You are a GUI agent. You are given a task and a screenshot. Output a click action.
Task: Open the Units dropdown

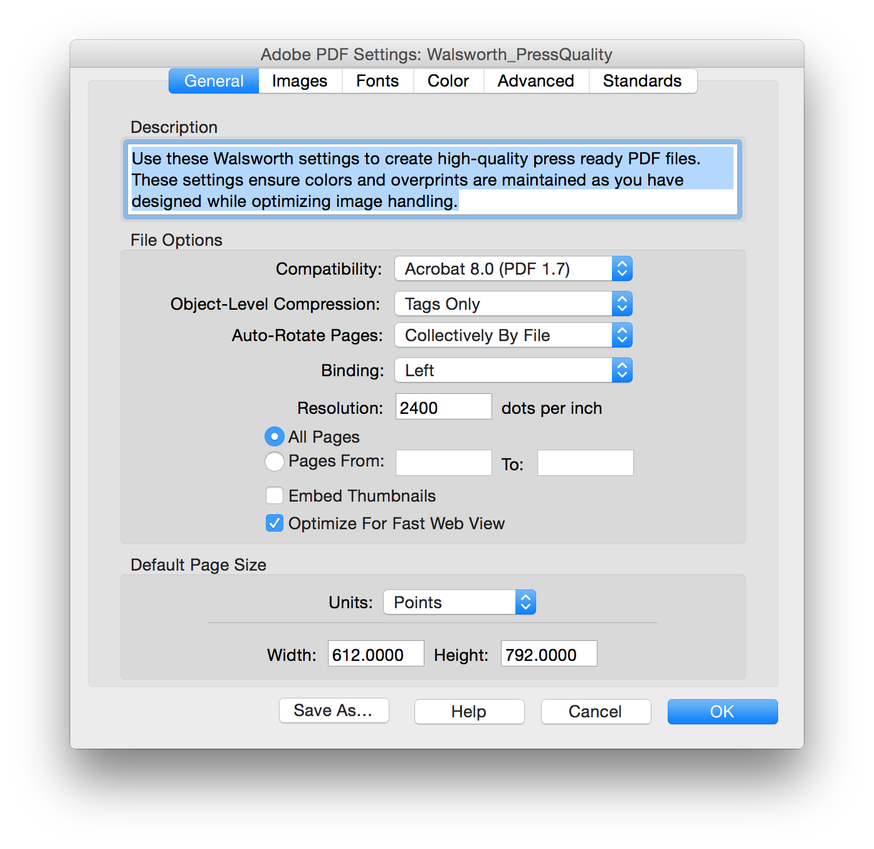click(x=459, y=603)
